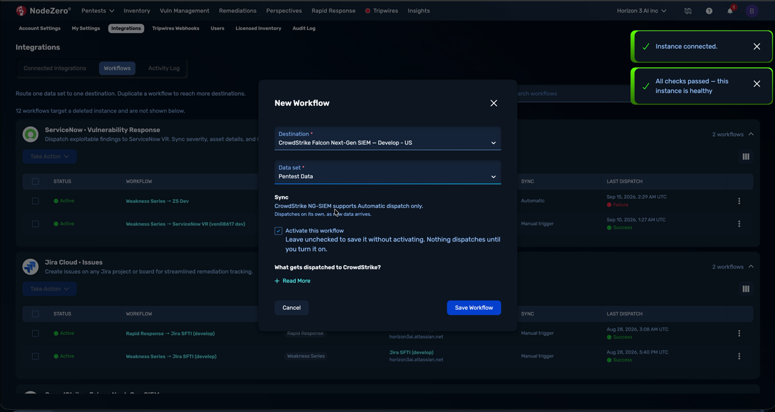This screenshot has height=412, width=775.
Task: Open Rapid Response → Jira SFTI (develop) link
Action: pos(170,334)
